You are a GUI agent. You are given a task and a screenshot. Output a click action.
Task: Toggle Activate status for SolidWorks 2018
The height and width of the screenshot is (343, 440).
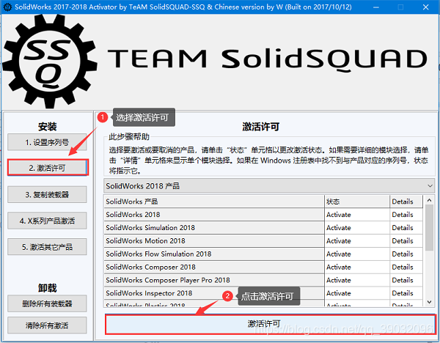[x=357, y=215]
